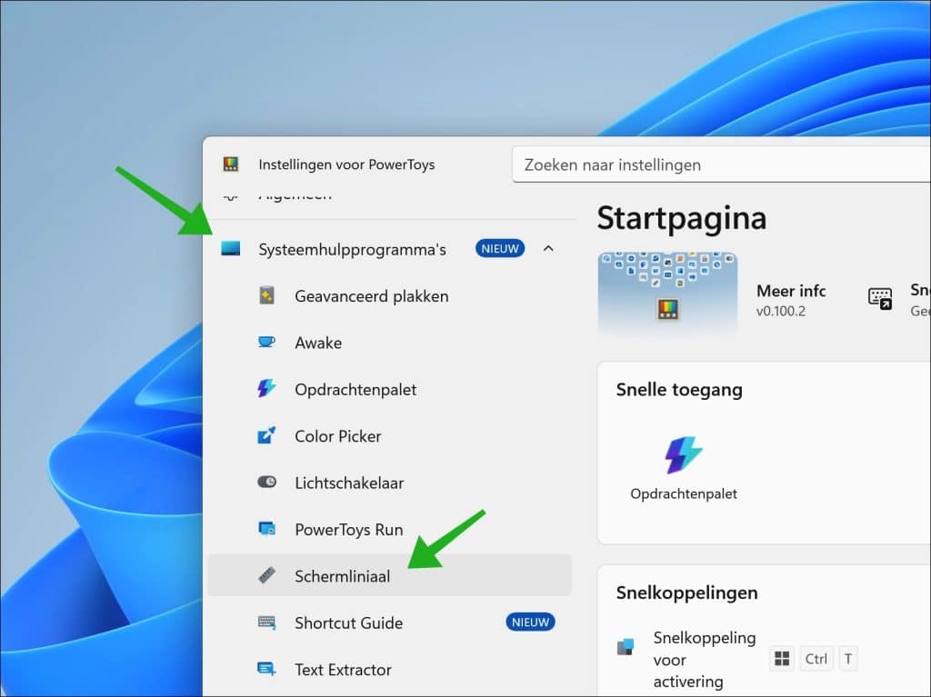931x697 pixels.
Task: Select the Shortcut Guide menu label
Action: [x=348, y=622]
